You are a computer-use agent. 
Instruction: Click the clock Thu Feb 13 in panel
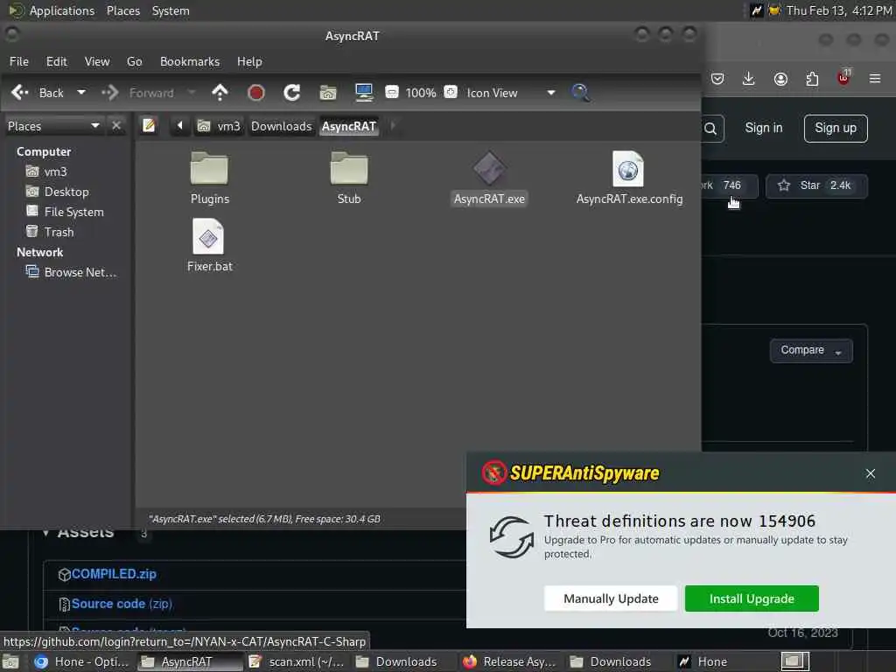(839, 10)
